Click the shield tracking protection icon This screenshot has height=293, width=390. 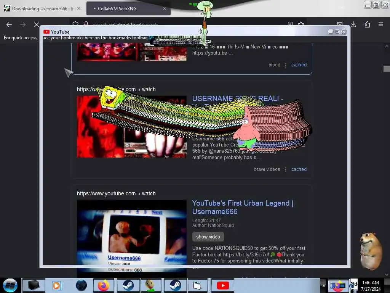[x=76, y=24]
